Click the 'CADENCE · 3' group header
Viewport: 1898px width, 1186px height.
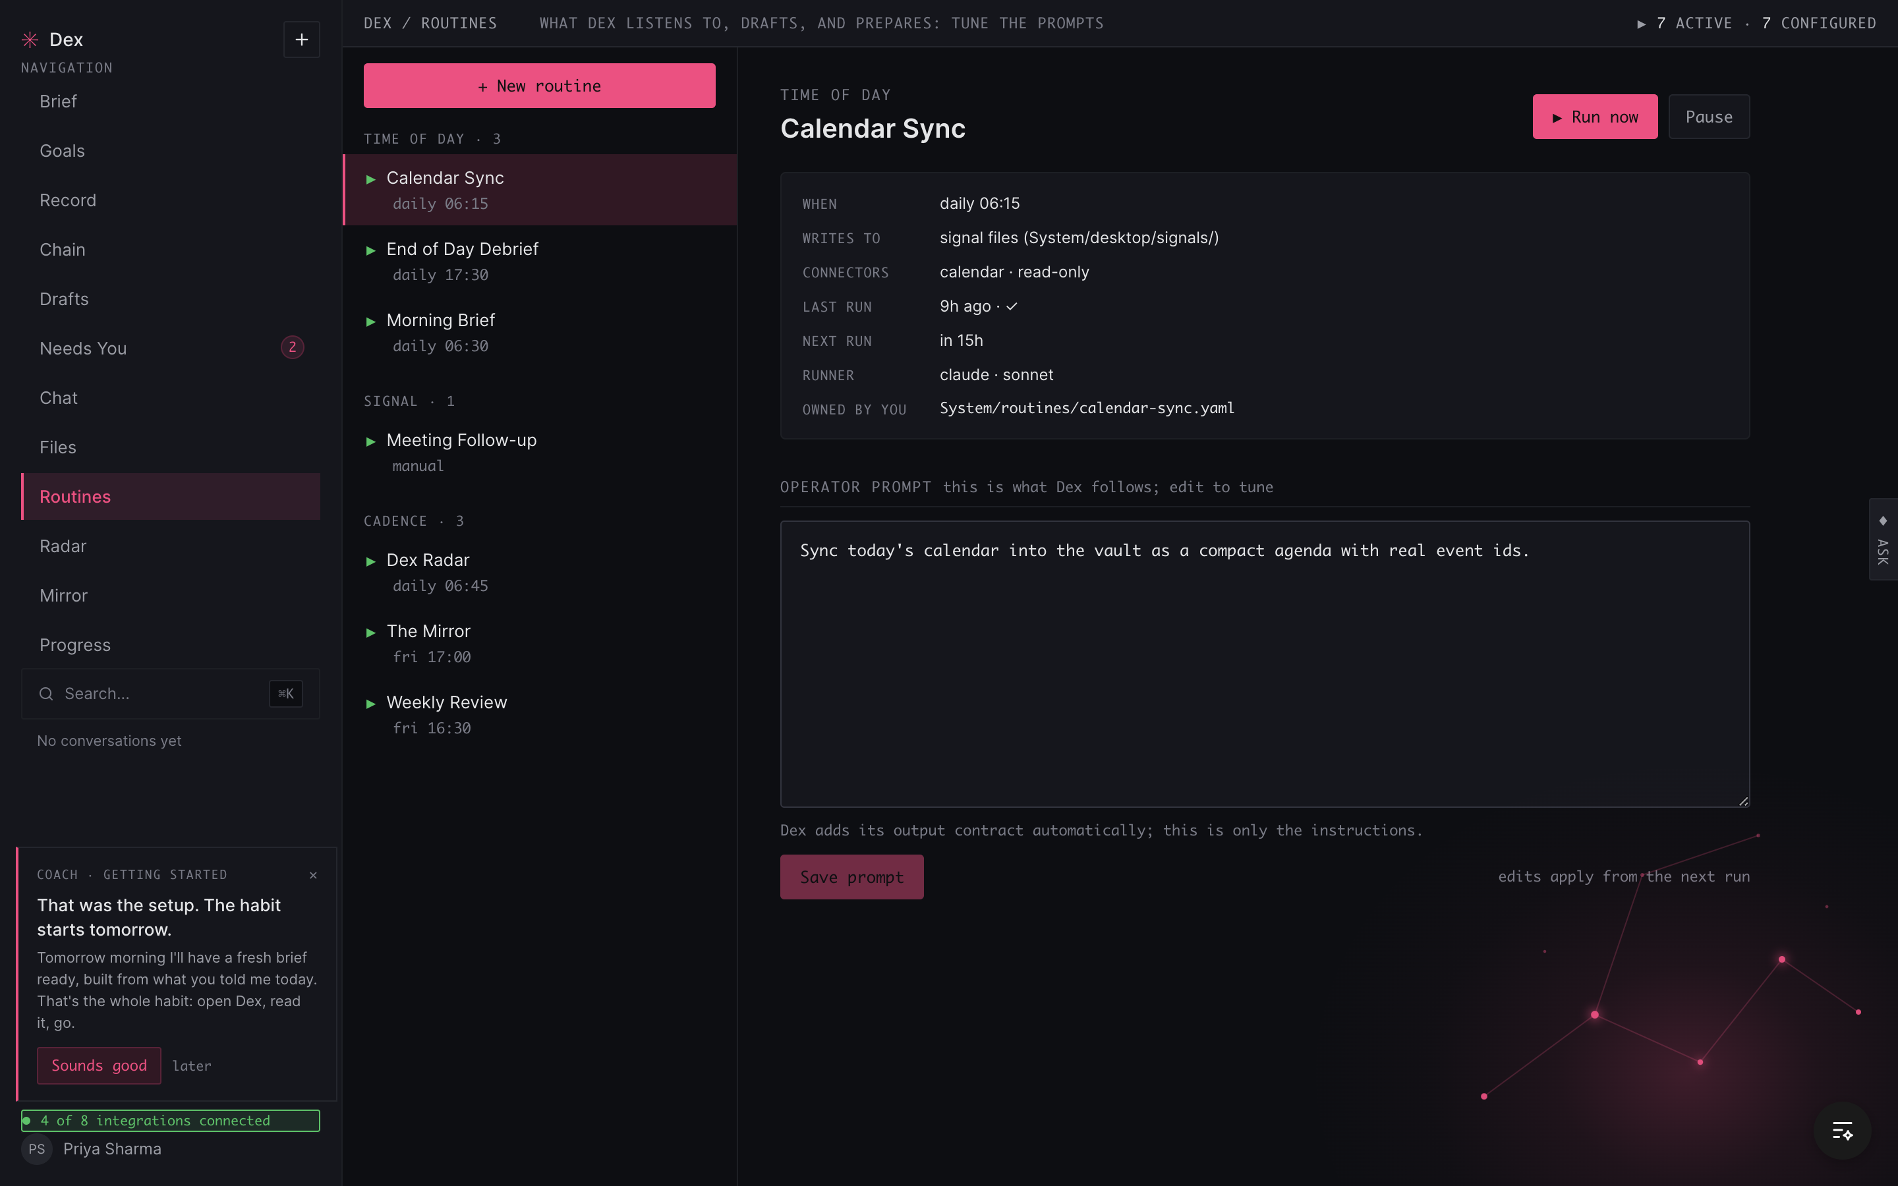click(x=413, y=521)
